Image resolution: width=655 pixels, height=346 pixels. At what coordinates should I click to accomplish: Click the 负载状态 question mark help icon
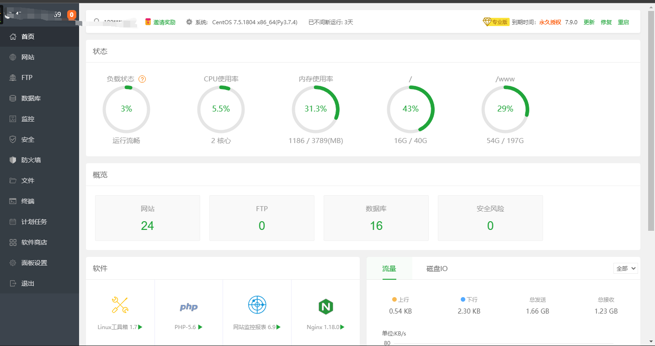pyautogui.click(x=142, y=79)
